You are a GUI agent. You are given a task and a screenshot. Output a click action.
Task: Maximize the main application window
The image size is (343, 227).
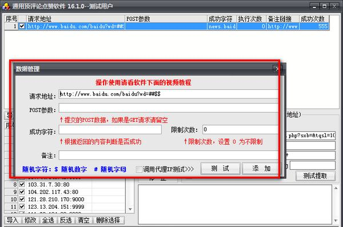324,6
